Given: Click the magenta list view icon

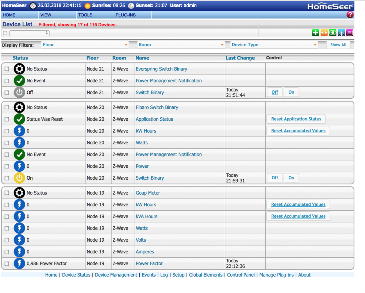Looking at the screenshot, I should pyautogui.click(x=350, y=33).
